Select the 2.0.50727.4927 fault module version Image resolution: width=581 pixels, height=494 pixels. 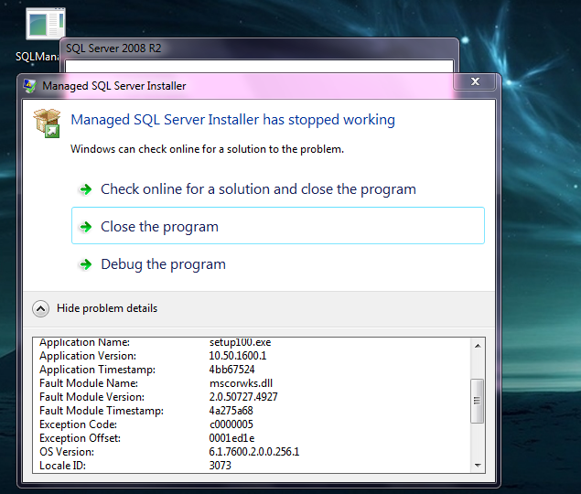(243, 397)
